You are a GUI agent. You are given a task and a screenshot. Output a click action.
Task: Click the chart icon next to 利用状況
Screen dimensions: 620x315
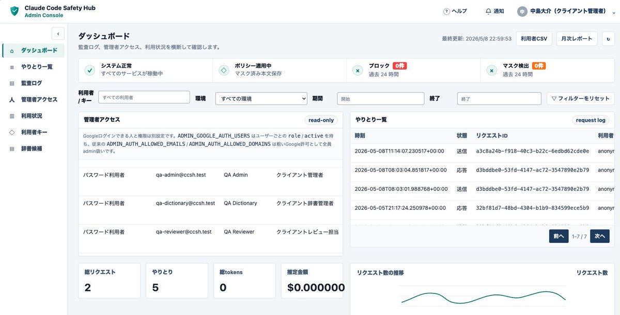coord(12,116)
